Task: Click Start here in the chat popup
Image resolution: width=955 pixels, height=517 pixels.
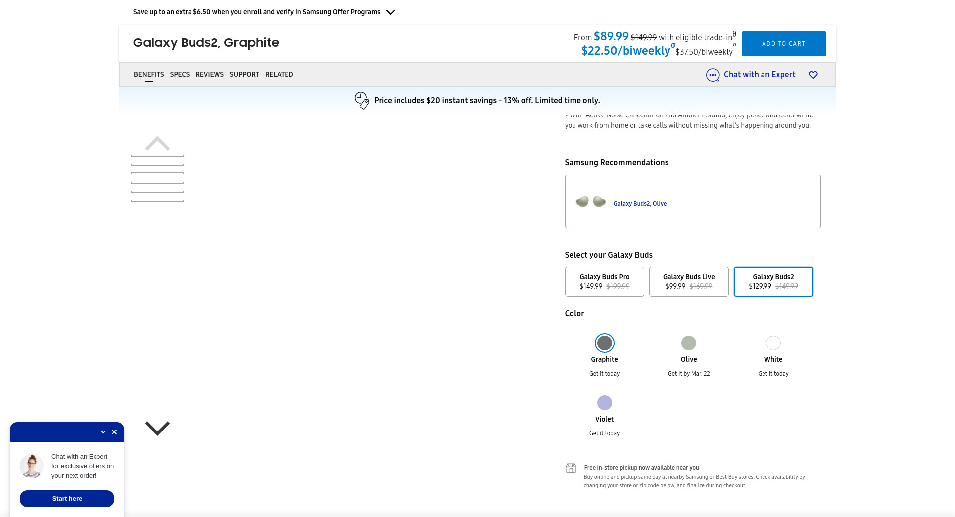Action: 67,499
